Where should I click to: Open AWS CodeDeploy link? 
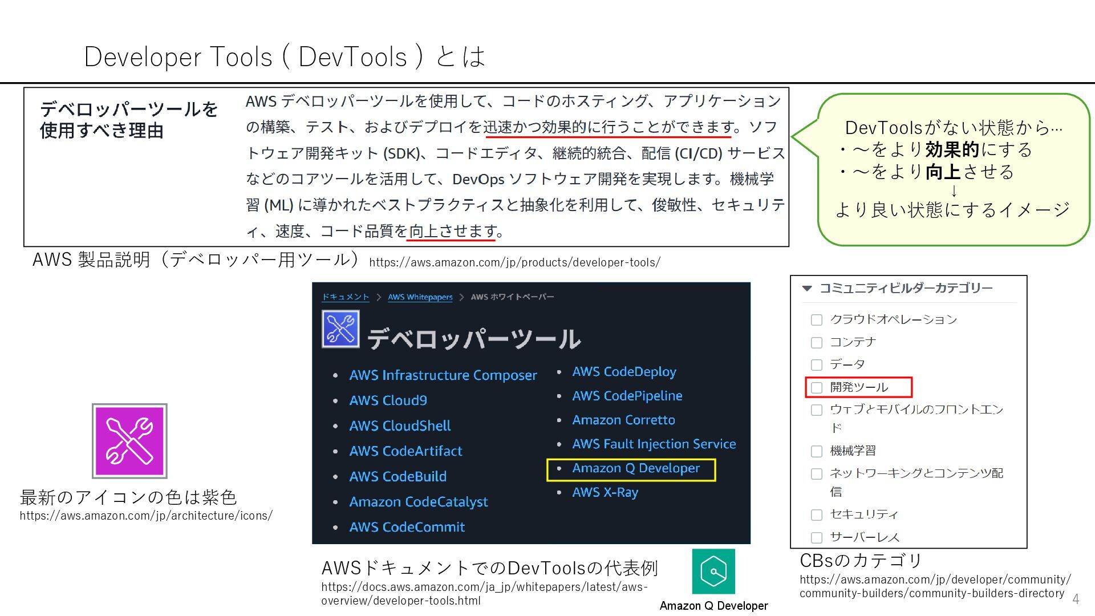click(x=624, y=372)
